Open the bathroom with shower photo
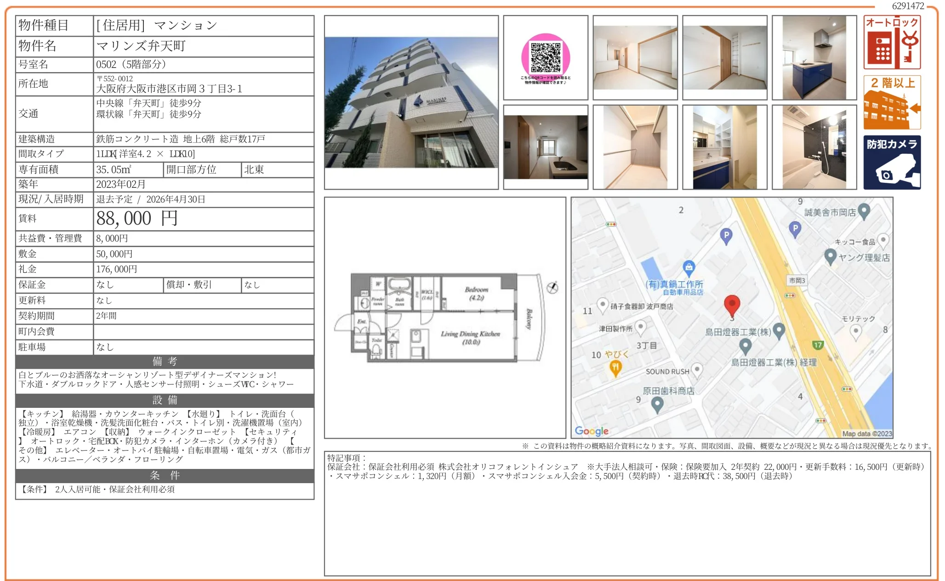945x581 pixels. pyautogui.click(x=814, y=147)
